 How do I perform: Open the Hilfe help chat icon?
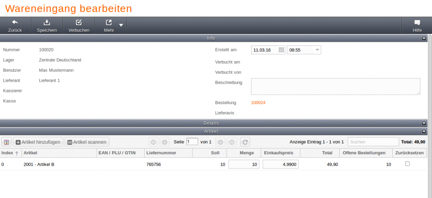[417, 22]
